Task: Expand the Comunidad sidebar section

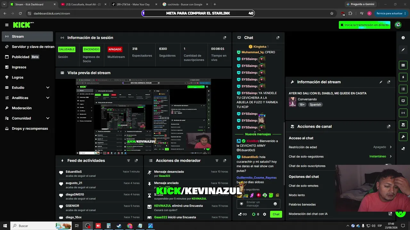Action: point(48,118)
